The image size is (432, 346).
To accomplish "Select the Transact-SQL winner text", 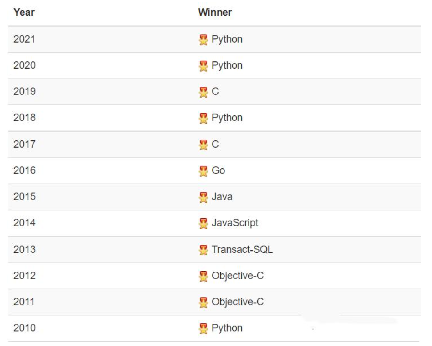I will pos(242,249).
